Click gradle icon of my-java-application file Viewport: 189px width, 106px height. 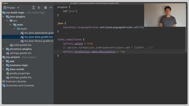point(22,33)
